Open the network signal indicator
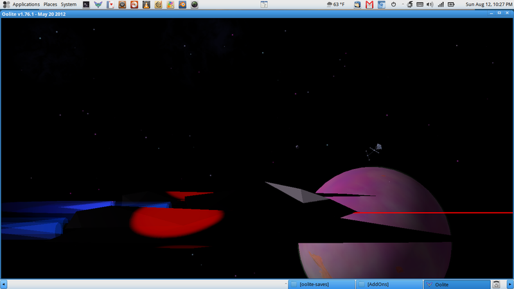Screen dimensions: 514x289 coord(441,4)
